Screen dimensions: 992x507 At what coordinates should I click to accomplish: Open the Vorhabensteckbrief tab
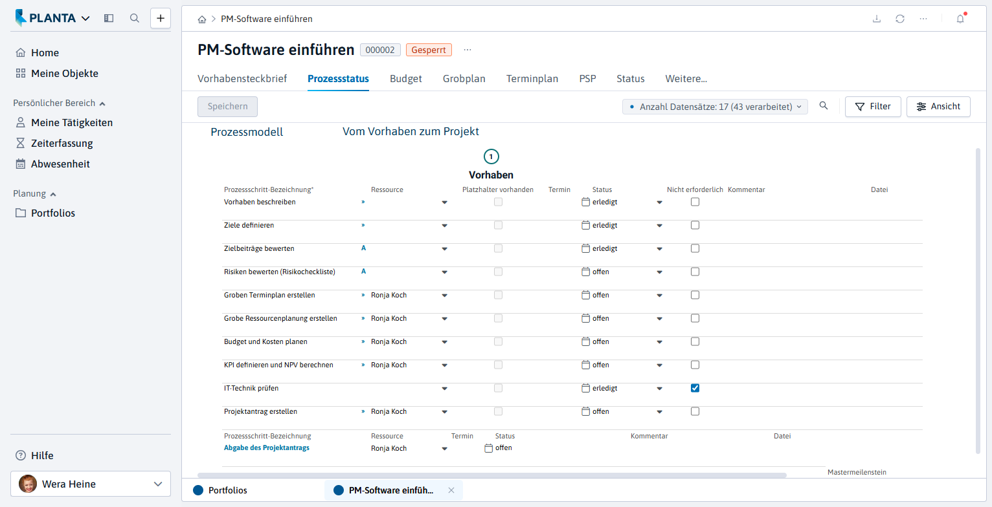coord(242,79)
